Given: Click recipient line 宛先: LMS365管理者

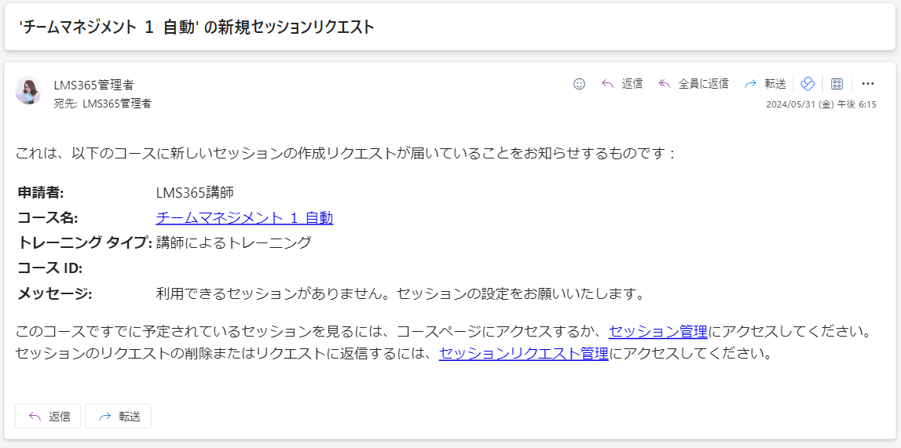Looking at the screenshot, I should coord(103,104).
